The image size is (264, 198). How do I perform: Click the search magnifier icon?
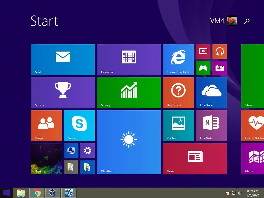coord(247,21)
